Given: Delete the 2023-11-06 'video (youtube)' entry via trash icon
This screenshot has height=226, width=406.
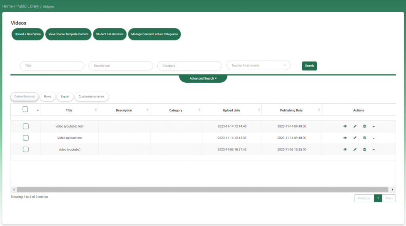Looking at the screenshot, I should point(364,150).
